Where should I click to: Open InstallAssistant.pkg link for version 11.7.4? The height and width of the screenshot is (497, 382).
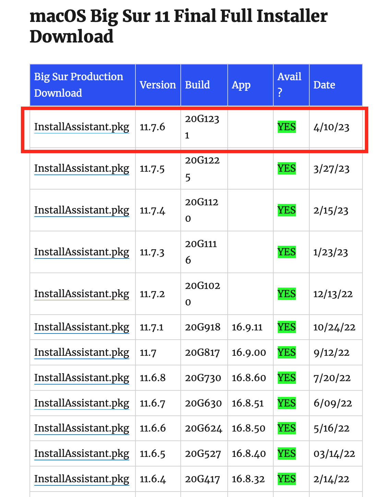(82, 210)
